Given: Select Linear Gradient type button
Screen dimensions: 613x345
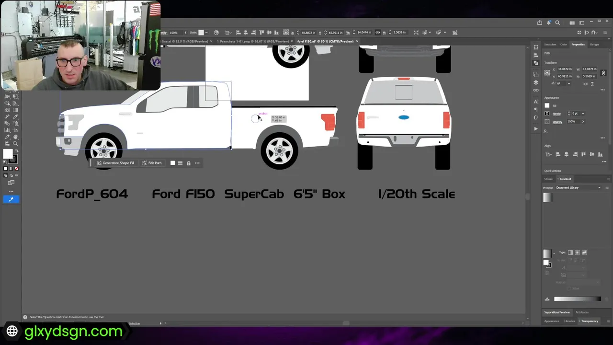Looking at the screenshot, I should [570, 253].
